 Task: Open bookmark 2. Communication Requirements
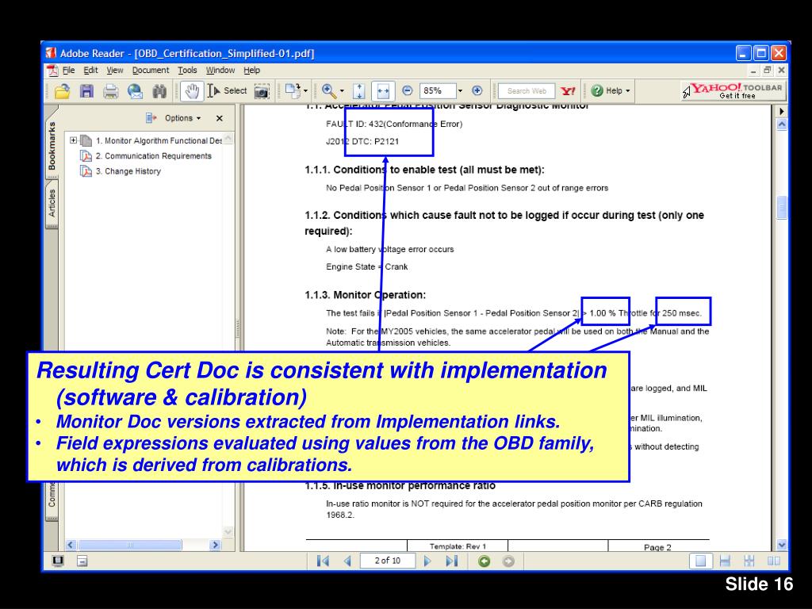(153, 156)
